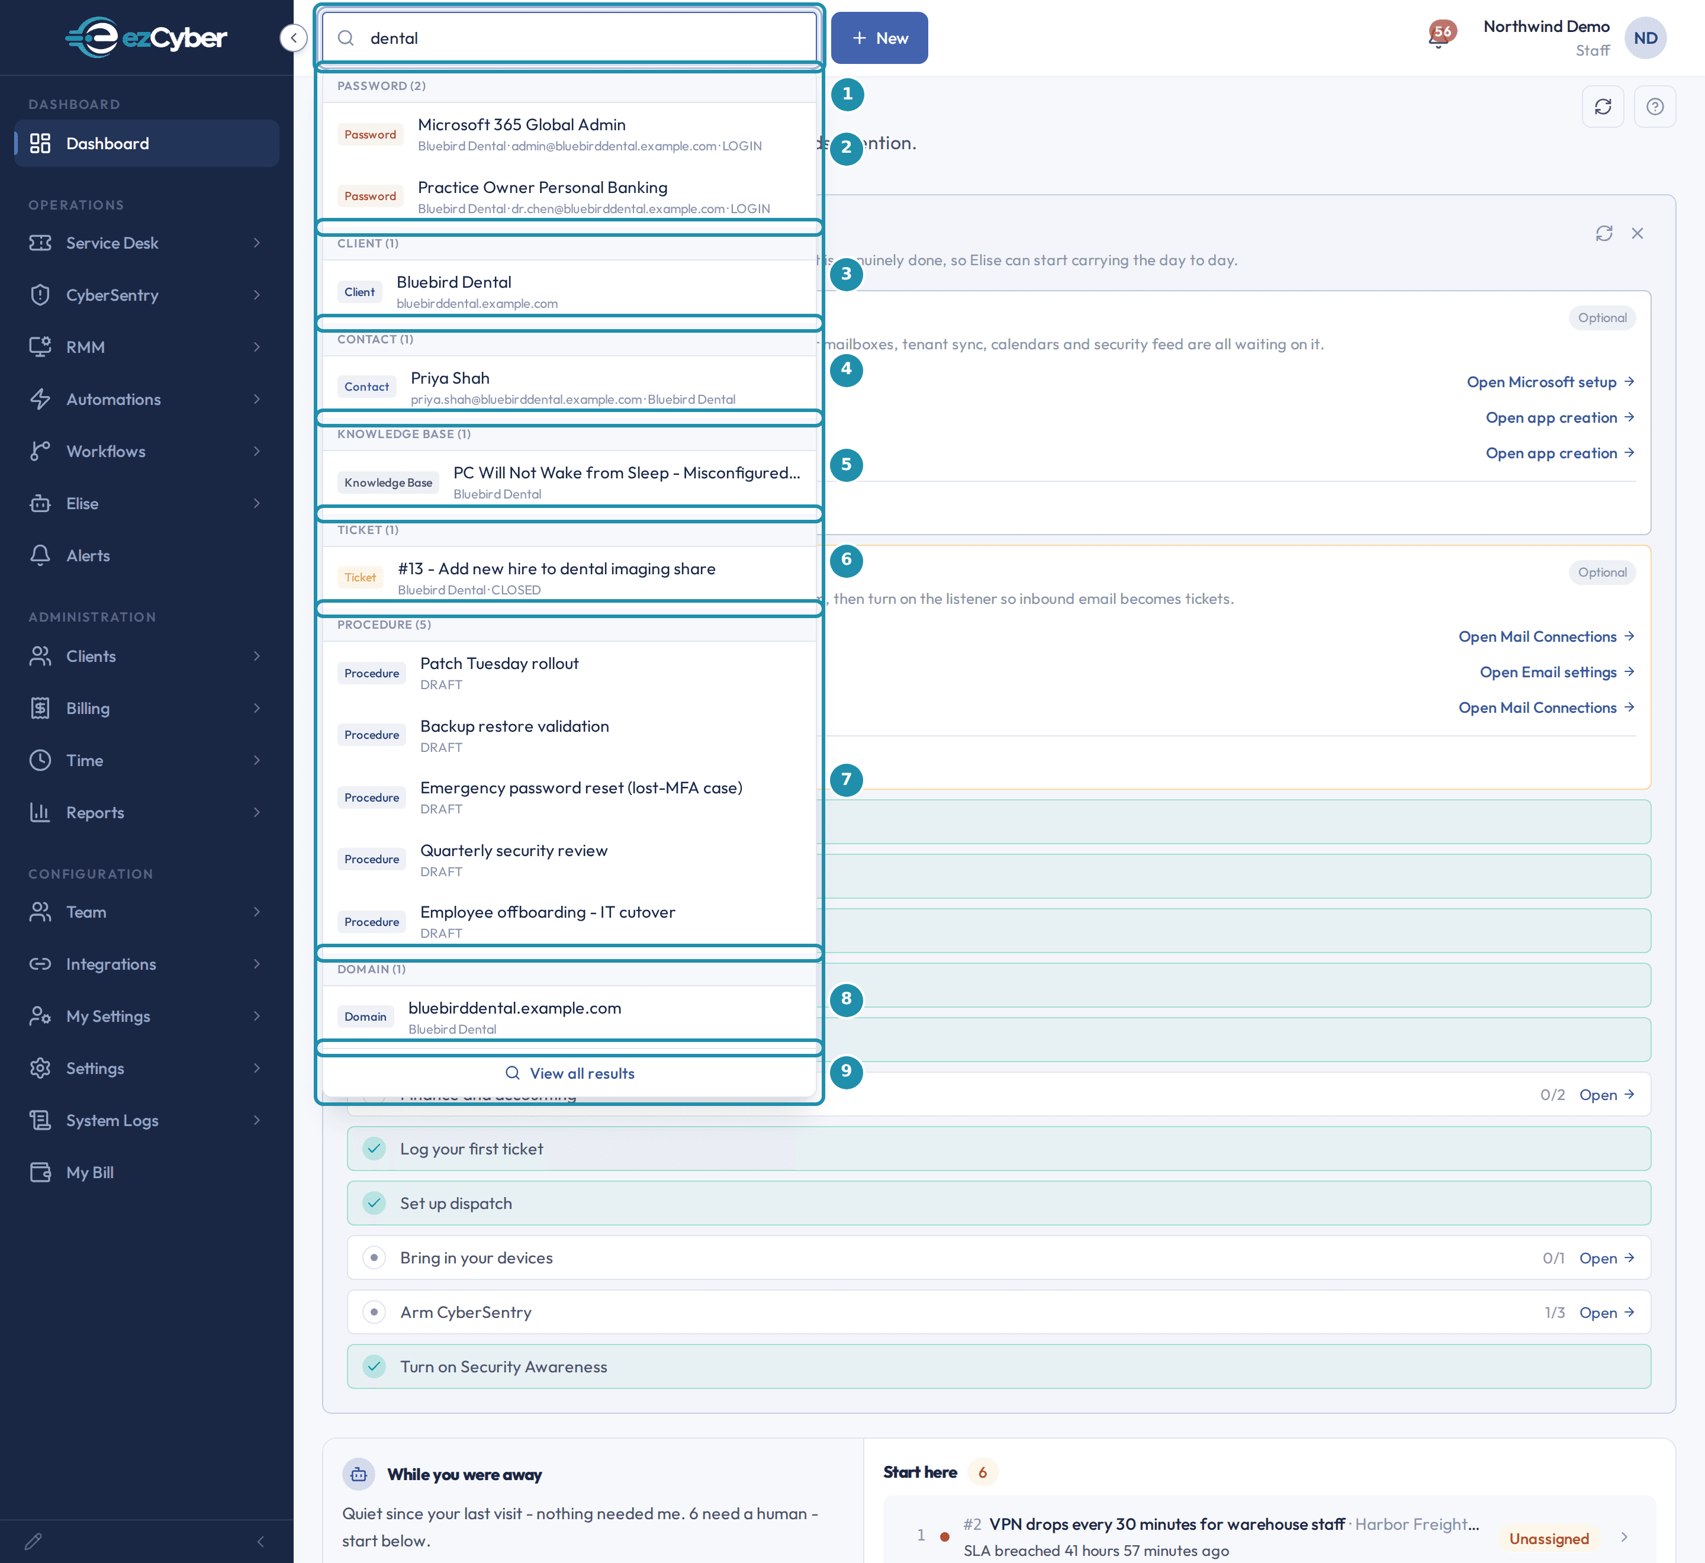
Task: Click the pencil edit icon at sidebar bottom
Action: point(33,1541)
